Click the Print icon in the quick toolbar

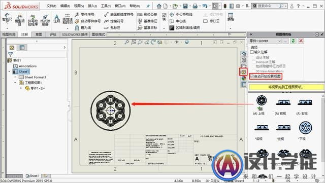tap(195, 6)
